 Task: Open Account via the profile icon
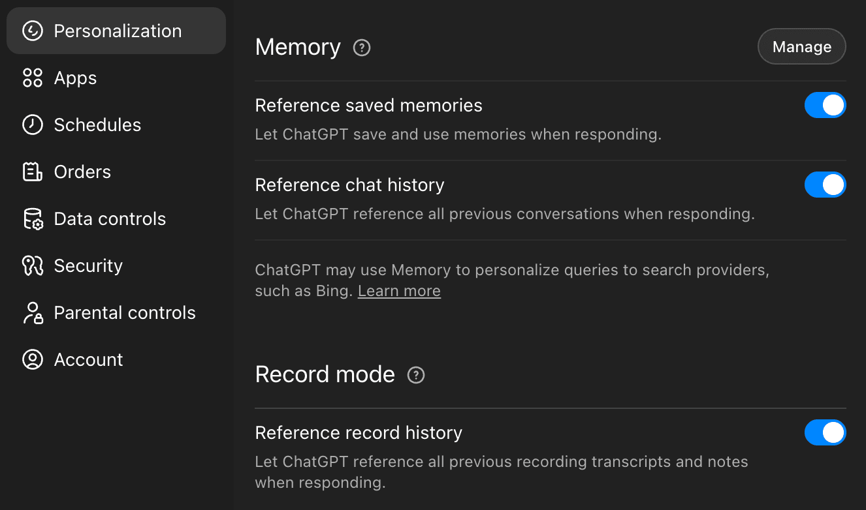pyautogui.click(x=33, y=359)
